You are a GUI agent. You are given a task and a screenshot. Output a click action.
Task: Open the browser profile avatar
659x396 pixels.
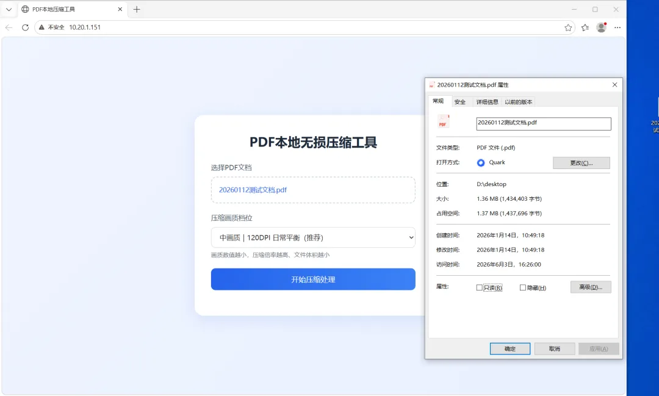point(602,27)
